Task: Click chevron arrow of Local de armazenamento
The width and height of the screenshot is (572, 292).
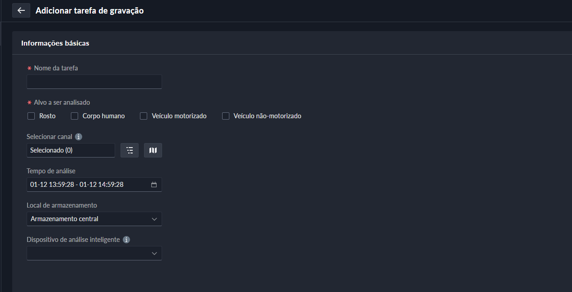Action: pyautogui.click(x=154, y=219)
